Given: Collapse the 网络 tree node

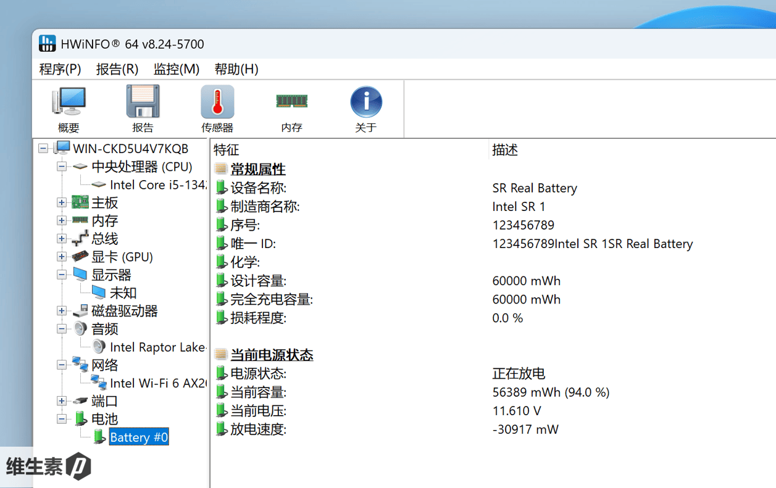Looking at the screenshot, I should [x=62, y=365].
